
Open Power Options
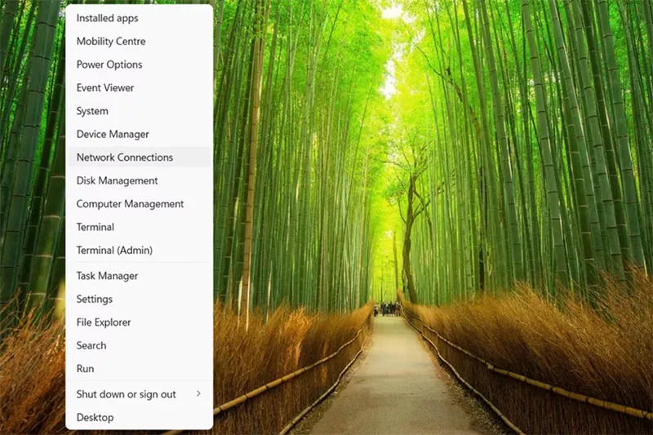(x=139, y=64)
